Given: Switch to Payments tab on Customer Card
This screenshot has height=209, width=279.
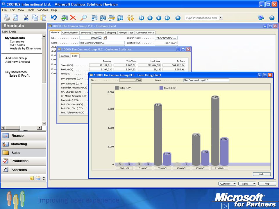Looking at the screenshot, I should pos(99,33).
